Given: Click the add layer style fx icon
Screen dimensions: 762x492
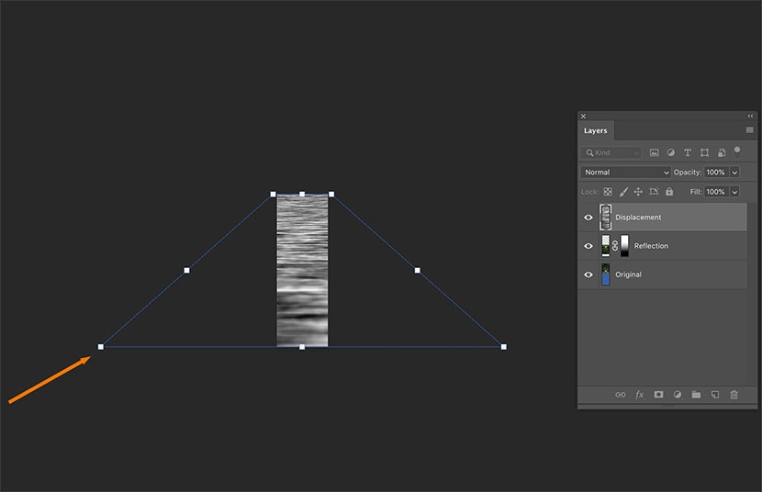Looking at the screenshot, I should (639, 395).
